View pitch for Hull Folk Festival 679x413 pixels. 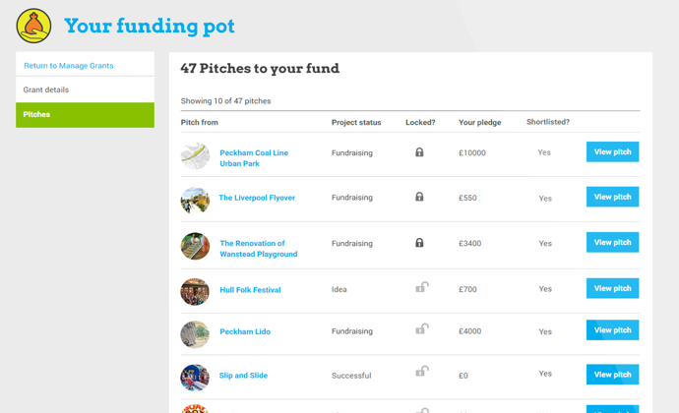tap(612, 288)
